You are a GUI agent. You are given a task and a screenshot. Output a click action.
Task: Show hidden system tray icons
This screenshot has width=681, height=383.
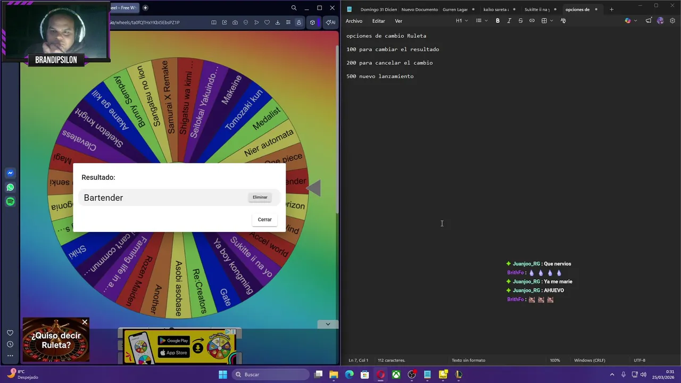click(x=612, y=374)
